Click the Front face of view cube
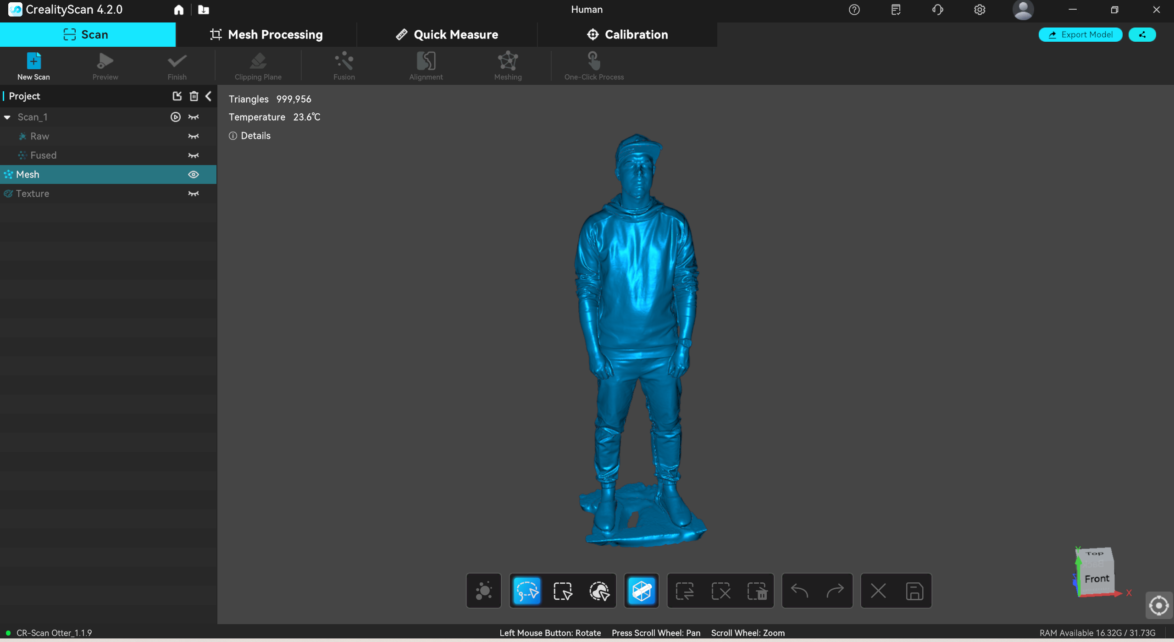This screenshot has height=642, width=1174. pos(1096,579)
